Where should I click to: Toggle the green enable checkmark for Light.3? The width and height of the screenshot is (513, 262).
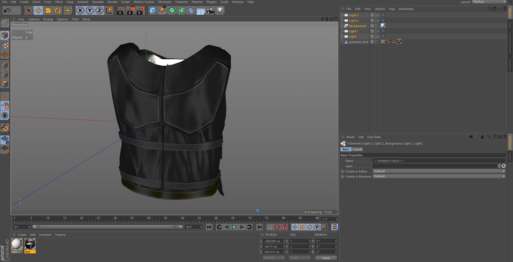coord(378,15)
